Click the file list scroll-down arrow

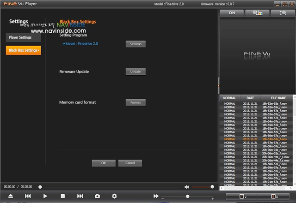click(x=294, y=184)
